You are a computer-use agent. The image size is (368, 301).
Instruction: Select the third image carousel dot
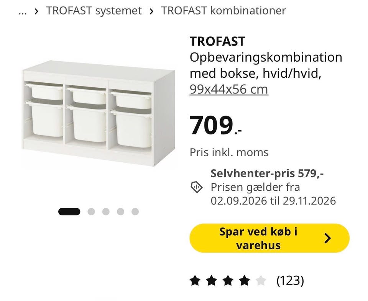point(106,212)
